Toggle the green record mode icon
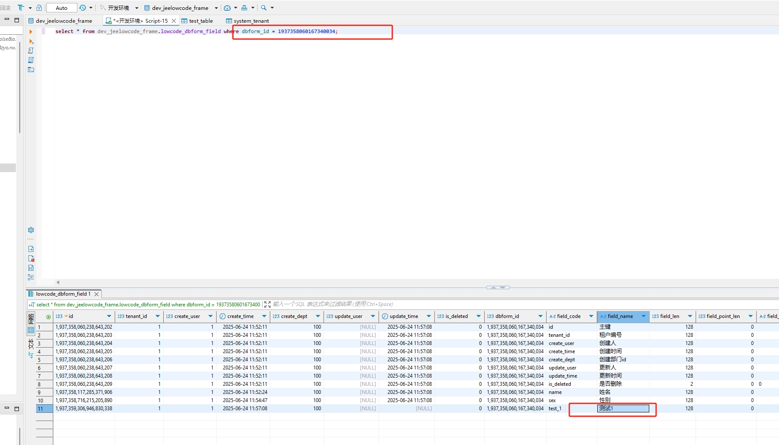 pos(49,317)
